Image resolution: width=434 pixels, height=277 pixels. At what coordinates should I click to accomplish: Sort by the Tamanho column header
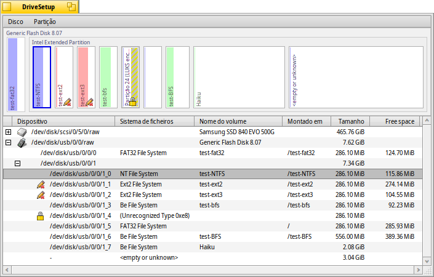[352, 121]
